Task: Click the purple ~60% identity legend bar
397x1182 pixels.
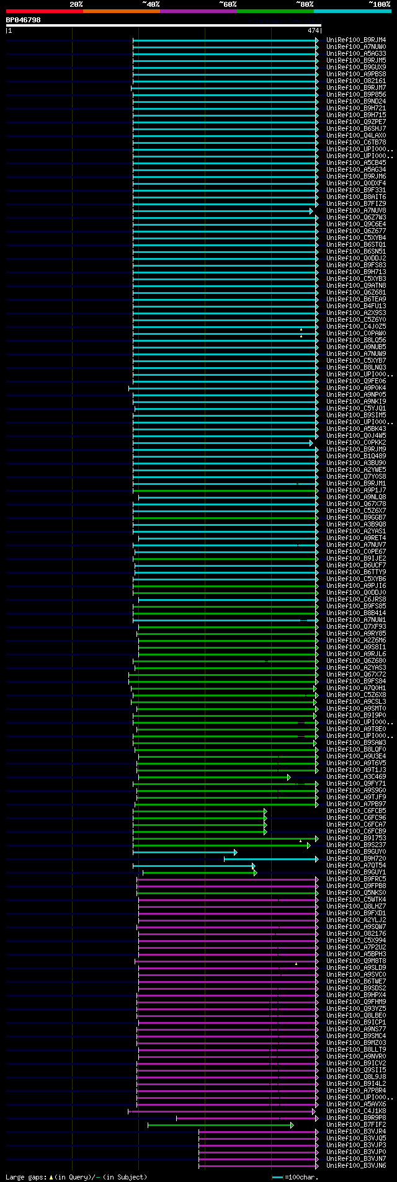Action: click(198, 11)
